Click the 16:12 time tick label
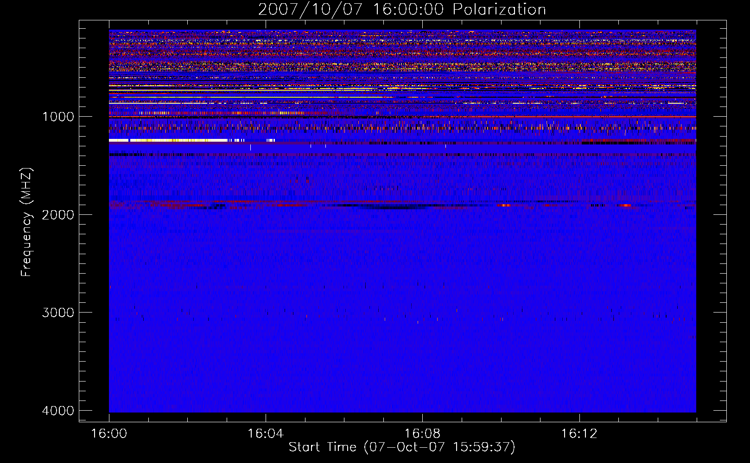The height and width of the screenshot is (463, 750). coord(579,434)
